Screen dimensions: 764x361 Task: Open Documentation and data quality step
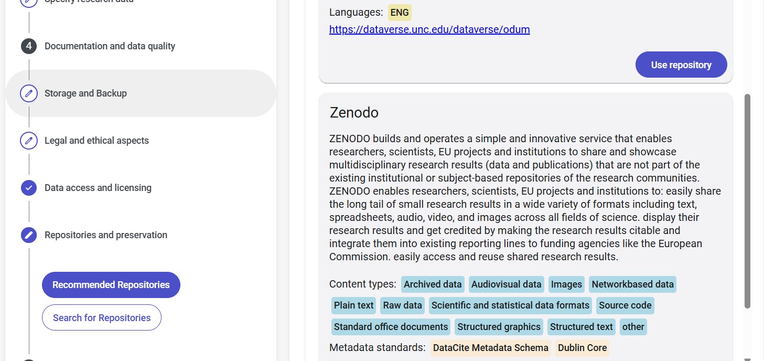point(110,46)
